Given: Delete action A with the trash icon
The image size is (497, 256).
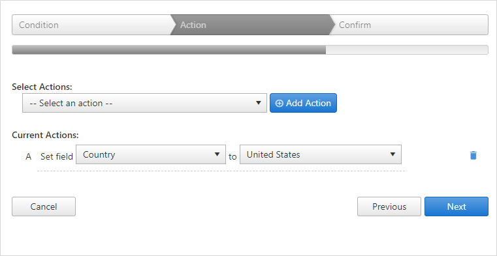Looking at the screenshot, I should click(x=473, y=155).
